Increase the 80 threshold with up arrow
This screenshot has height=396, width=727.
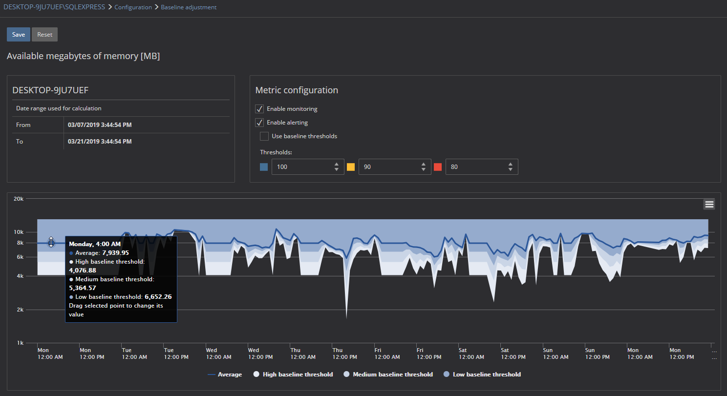pyautogui.click(x=510, y=164)
